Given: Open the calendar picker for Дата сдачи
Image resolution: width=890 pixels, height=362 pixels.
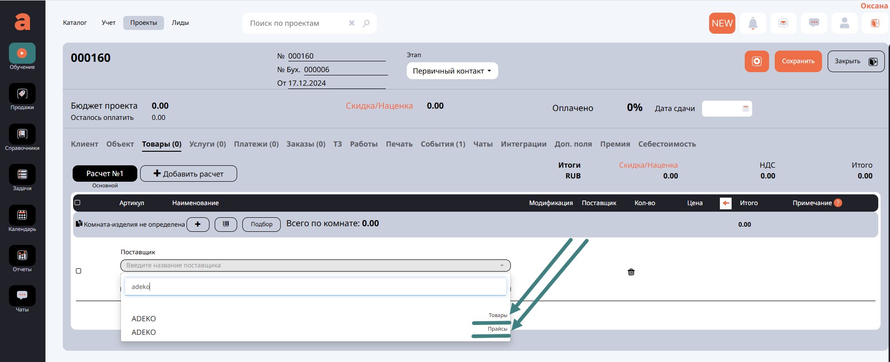Looking at the screenshot, I should 745,109.
